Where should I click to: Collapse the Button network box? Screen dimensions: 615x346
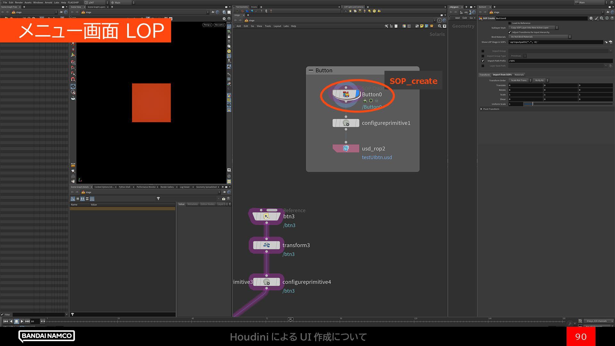coord(311,70)
